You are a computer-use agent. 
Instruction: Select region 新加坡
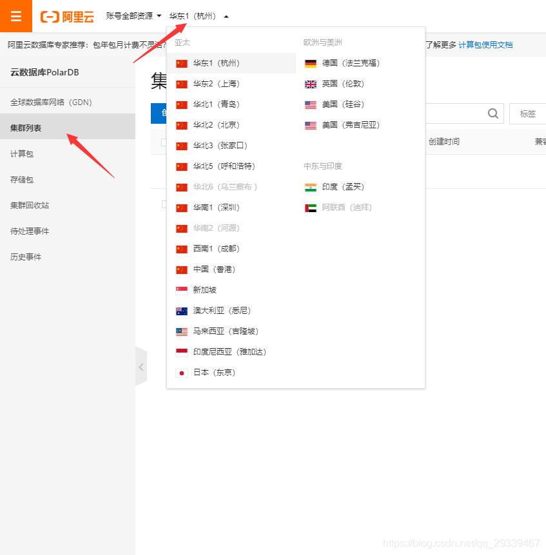pos(231,290)
